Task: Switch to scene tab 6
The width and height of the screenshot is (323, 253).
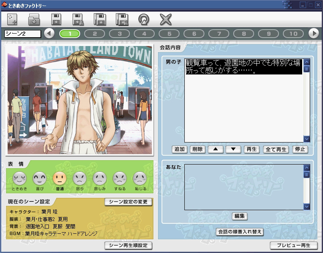Action: (x=194, y=34)
